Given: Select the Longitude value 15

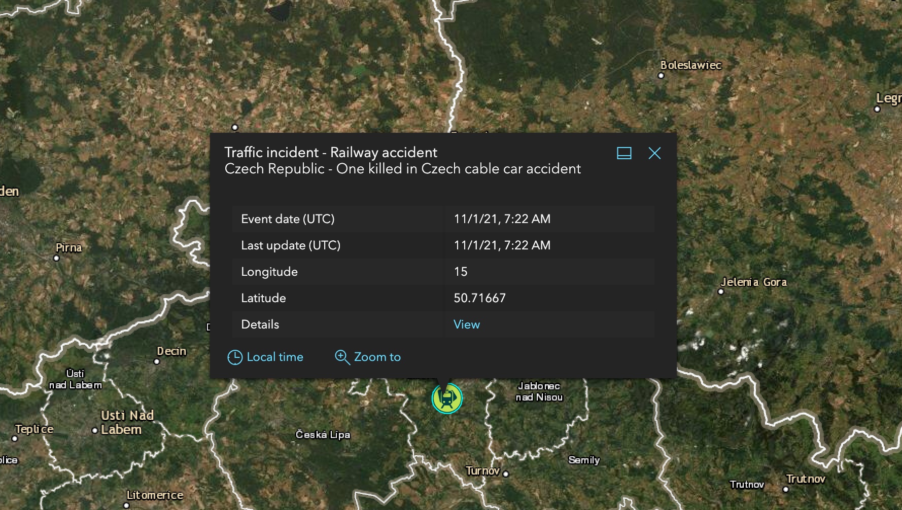Looking at the screenshot, I should (460, 272).
